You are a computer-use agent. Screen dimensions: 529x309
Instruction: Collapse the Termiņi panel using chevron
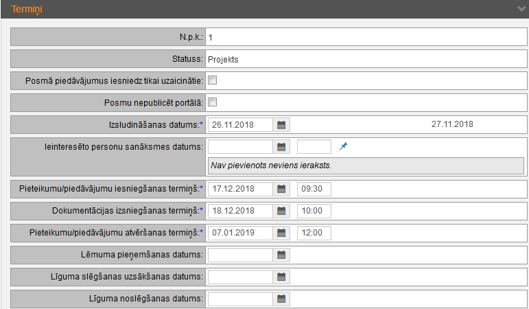click(x=521, y=9)
